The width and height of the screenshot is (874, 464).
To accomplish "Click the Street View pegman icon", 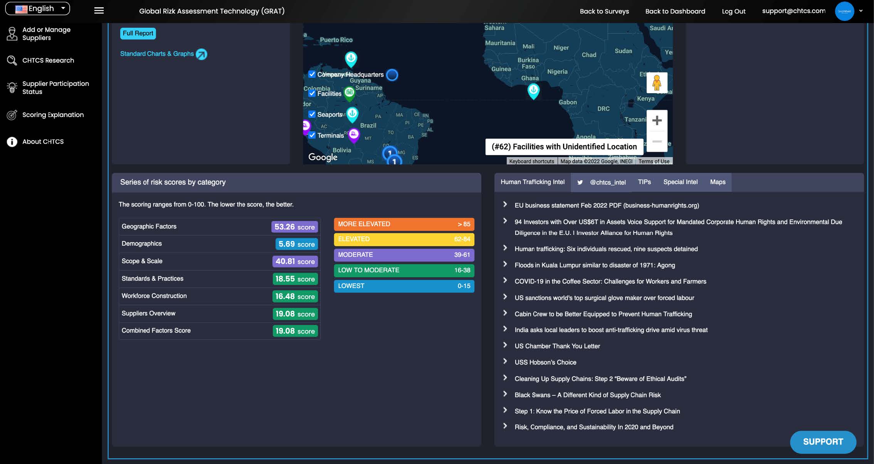I will click(x=657, y=82).
